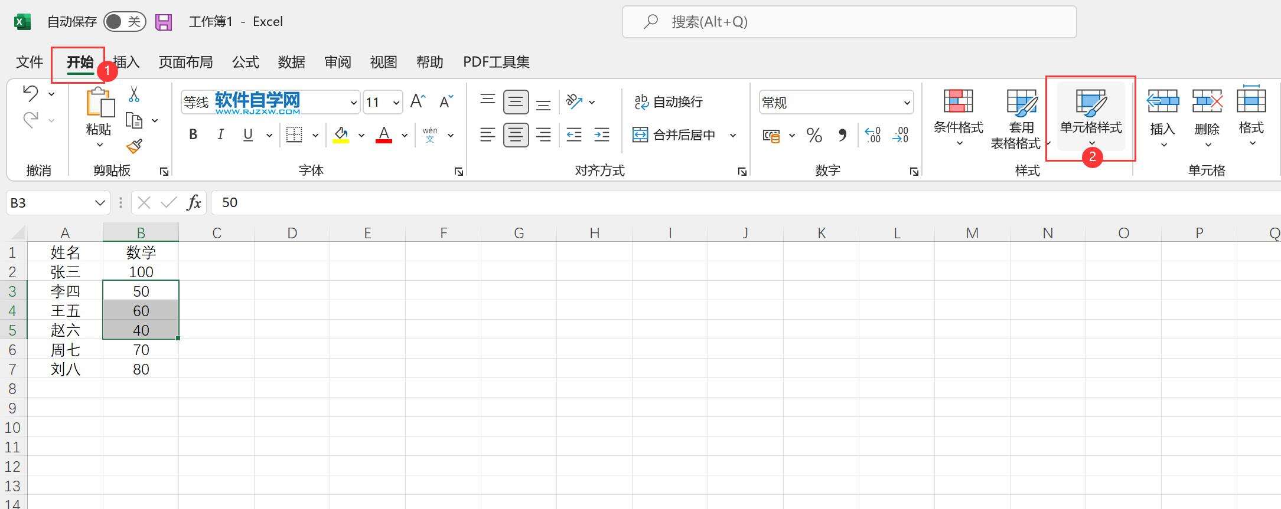Expand the font name dropdown
Viewport: 1281px width, 509px height.
(353, 103)
